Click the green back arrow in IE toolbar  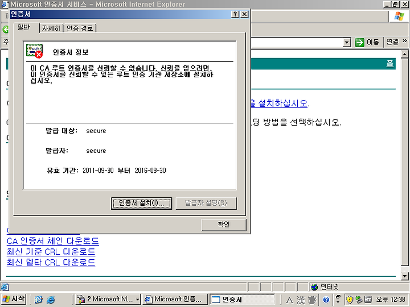(x=5, y=29)
